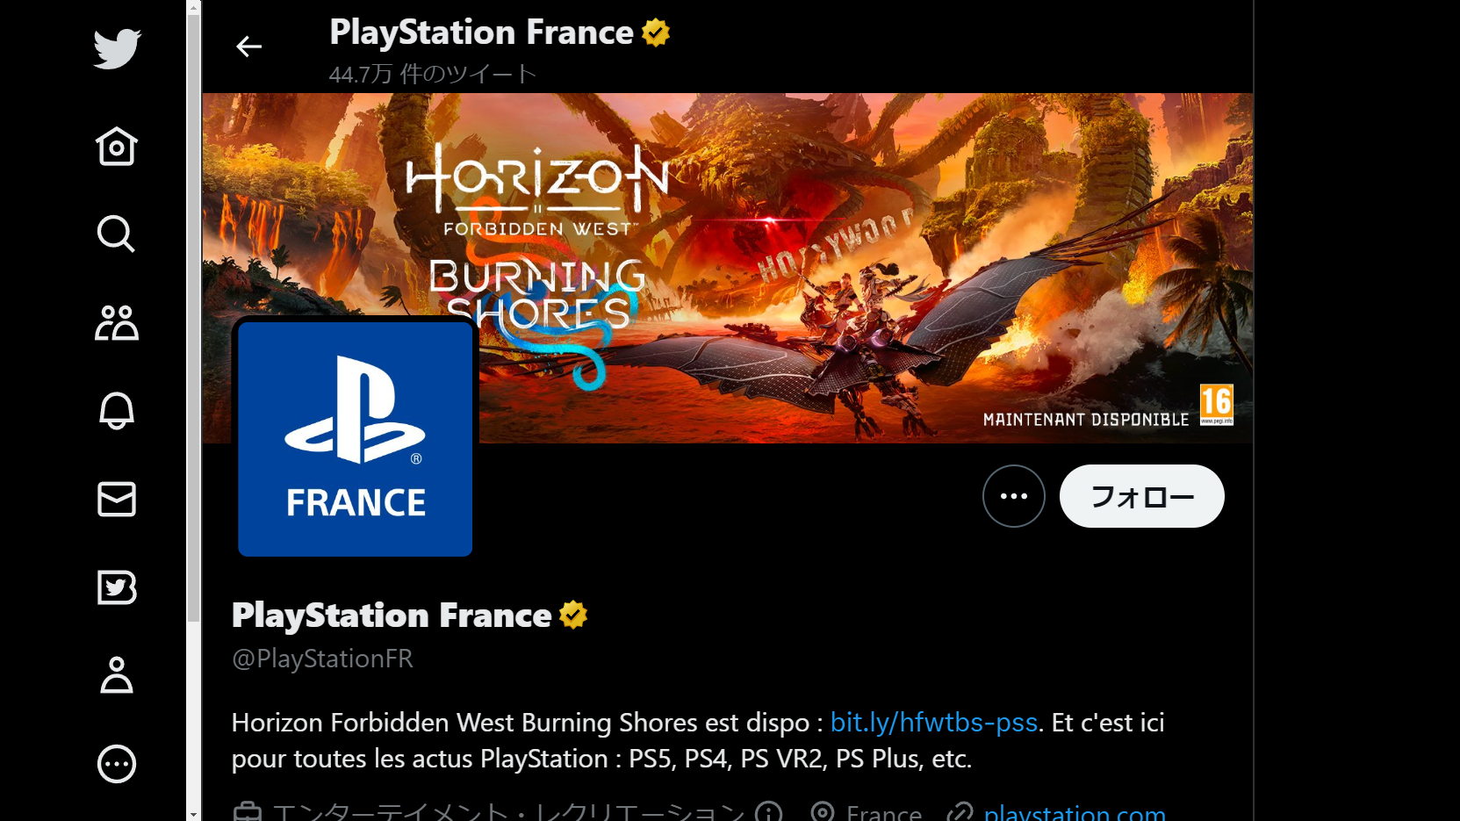Go to the Home timeline icon
The image size is (1460, 821).
point(117,147)
